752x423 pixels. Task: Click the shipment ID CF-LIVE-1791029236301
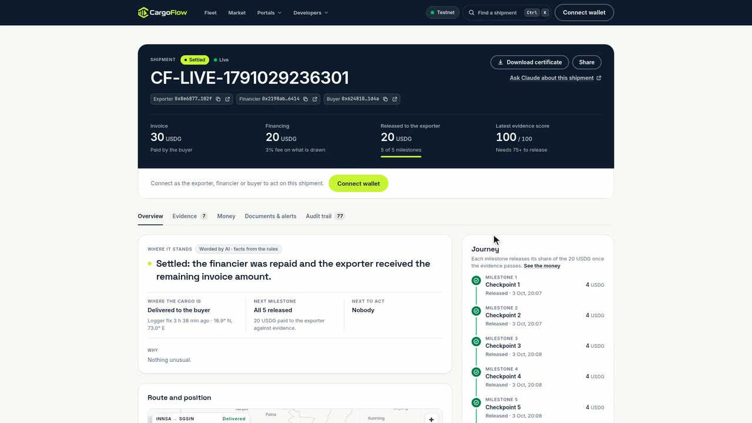(250, 78)
